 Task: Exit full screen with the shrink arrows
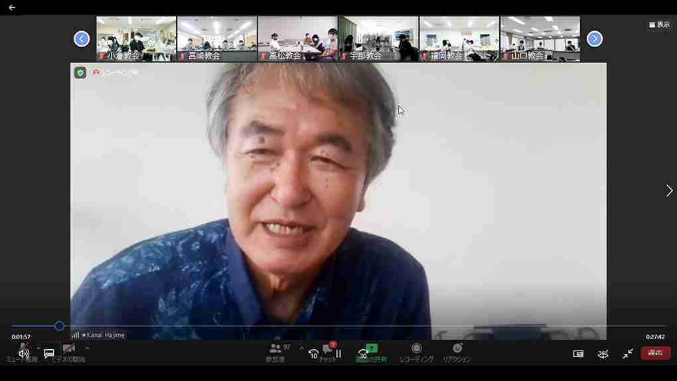click(628, 354)
